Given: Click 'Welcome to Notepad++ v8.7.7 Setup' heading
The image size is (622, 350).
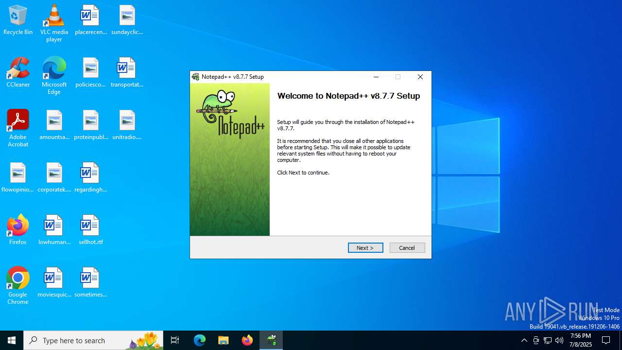Looking at the screenshot, I should point(348,96).
